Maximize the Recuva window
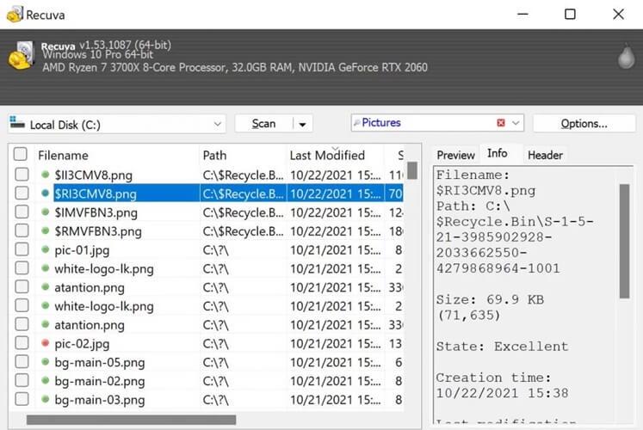The image size is (643, 430). click(x=570, y=15)
